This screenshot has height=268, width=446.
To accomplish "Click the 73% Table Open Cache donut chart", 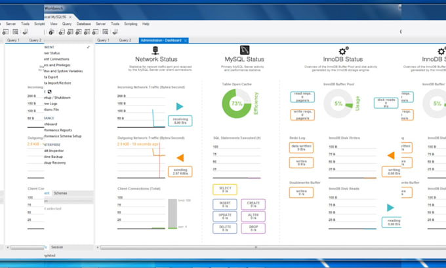I will pos(237,104).
